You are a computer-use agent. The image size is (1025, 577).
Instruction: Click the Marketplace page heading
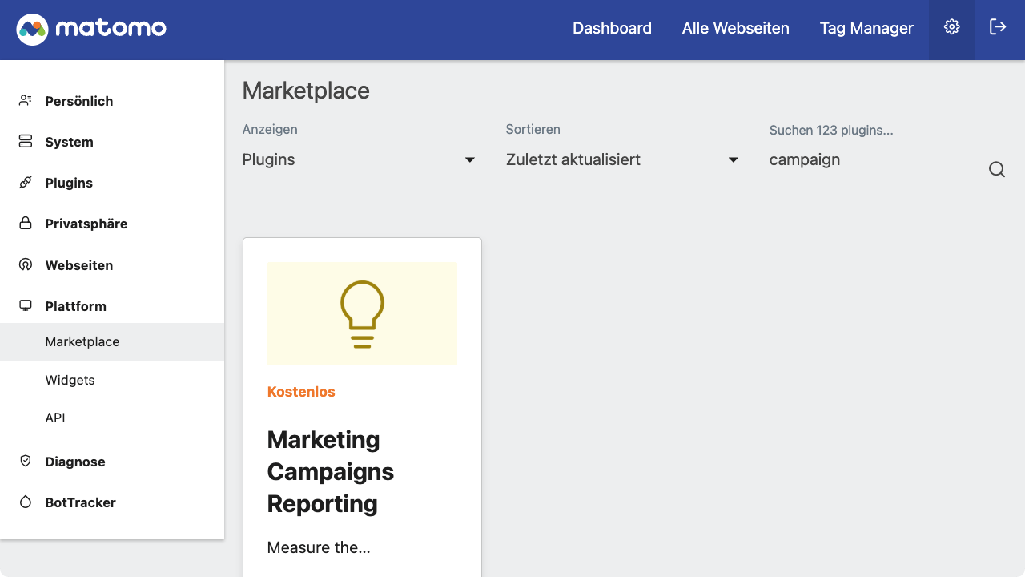[306, 91]
